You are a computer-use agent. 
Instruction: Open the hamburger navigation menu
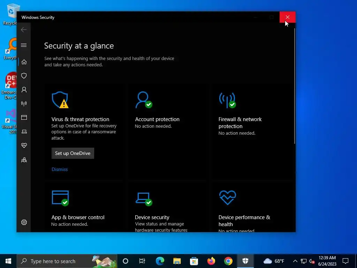24,45
